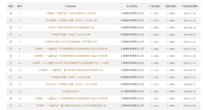
Task: Tick the comparison checkbox for row 9
Action: [x=11, y=70]
